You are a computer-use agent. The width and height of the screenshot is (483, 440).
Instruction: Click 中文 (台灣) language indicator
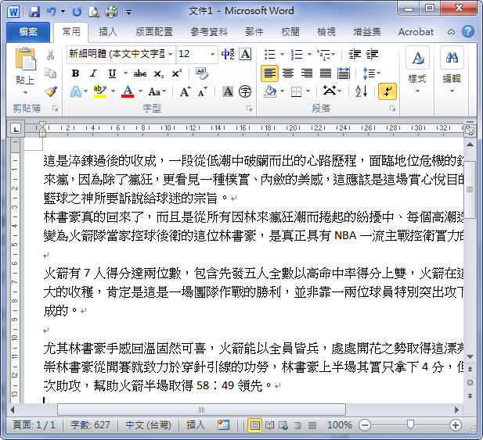click(148, 425)
